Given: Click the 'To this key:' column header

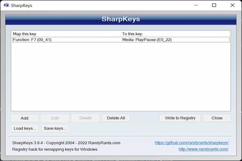Looking at the screenshot, I should coord(175,34).
